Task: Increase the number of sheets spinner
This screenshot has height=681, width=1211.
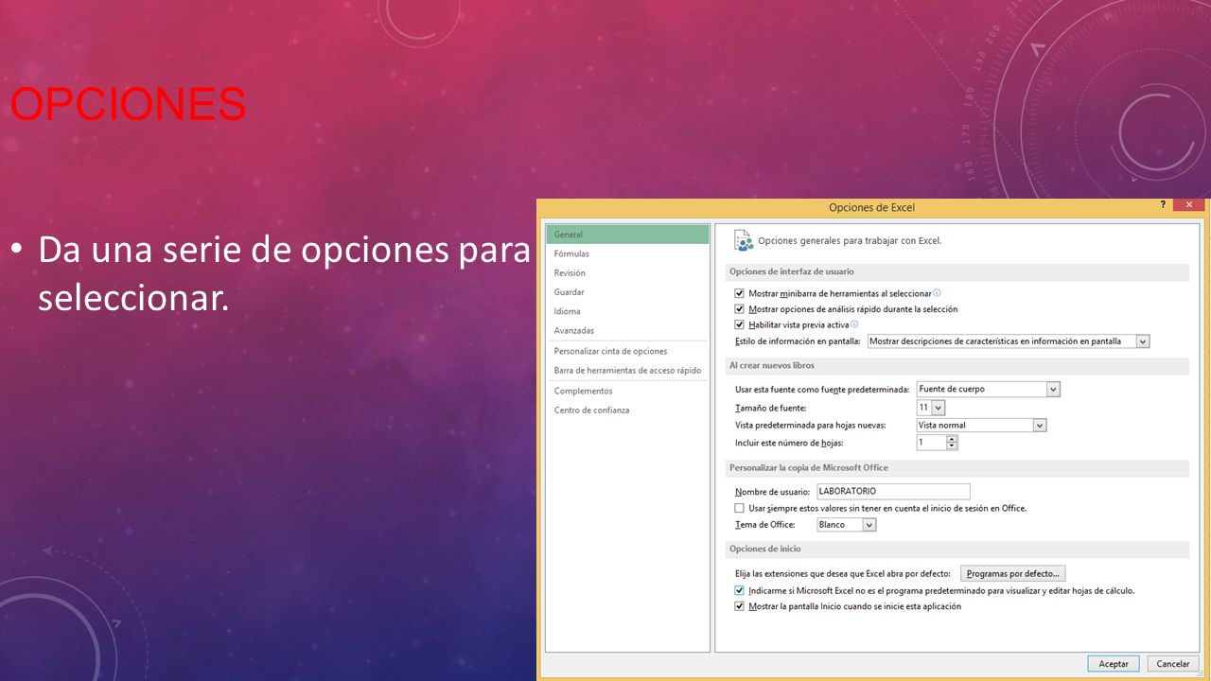Action: coord(952,439)
